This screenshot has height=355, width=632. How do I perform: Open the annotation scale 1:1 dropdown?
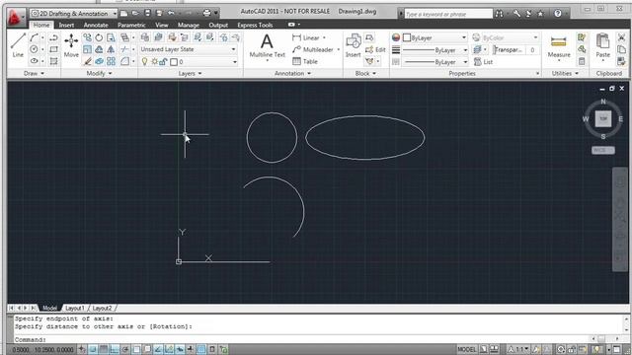pos(518,349)
